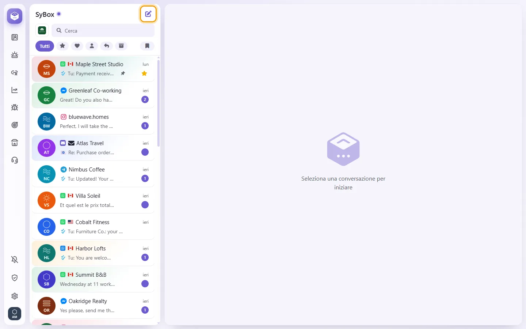Open the analytics chart icon in sidebar
The image size is (526, 329).
(x=15, y=90)
